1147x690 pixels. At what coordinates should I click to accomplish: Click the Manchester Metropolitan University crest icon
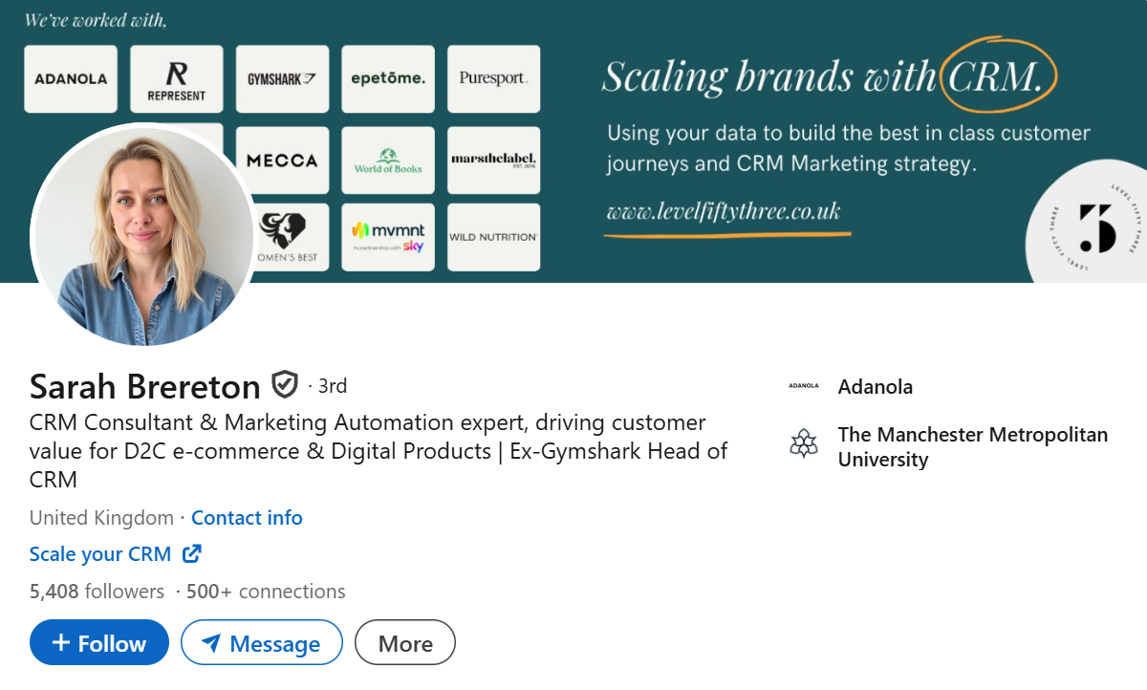pos(804,443)
